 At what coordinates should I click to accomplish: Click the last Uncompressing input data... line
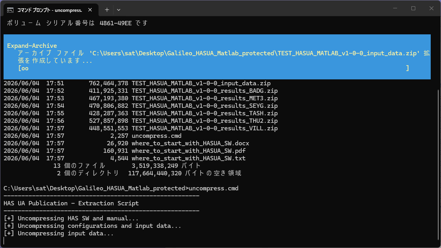point(59,233)
